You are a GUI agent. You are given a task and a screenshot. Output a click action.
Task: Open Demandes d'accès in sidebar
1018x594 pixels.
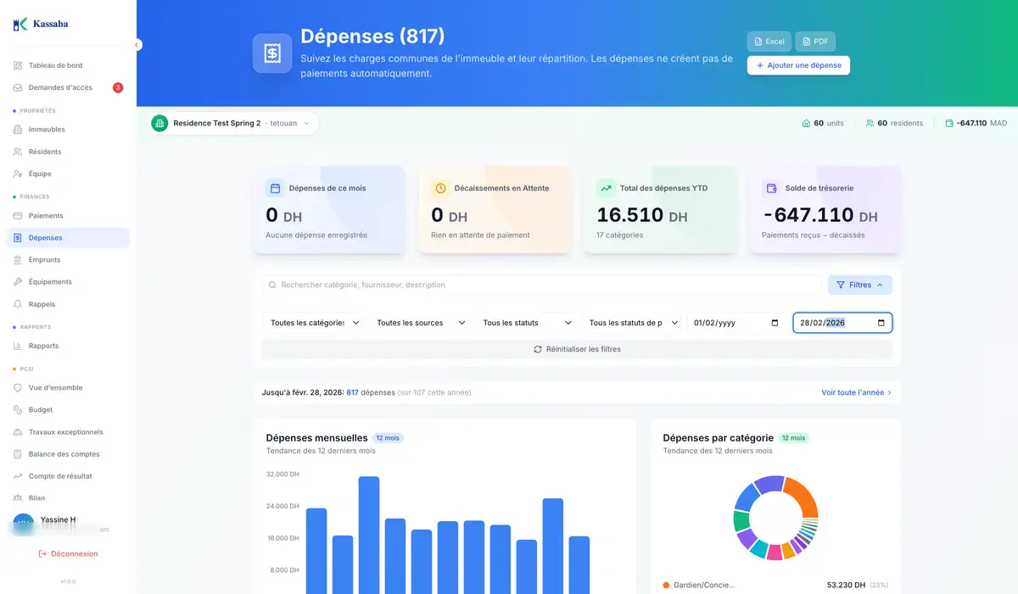click(68, 87)
